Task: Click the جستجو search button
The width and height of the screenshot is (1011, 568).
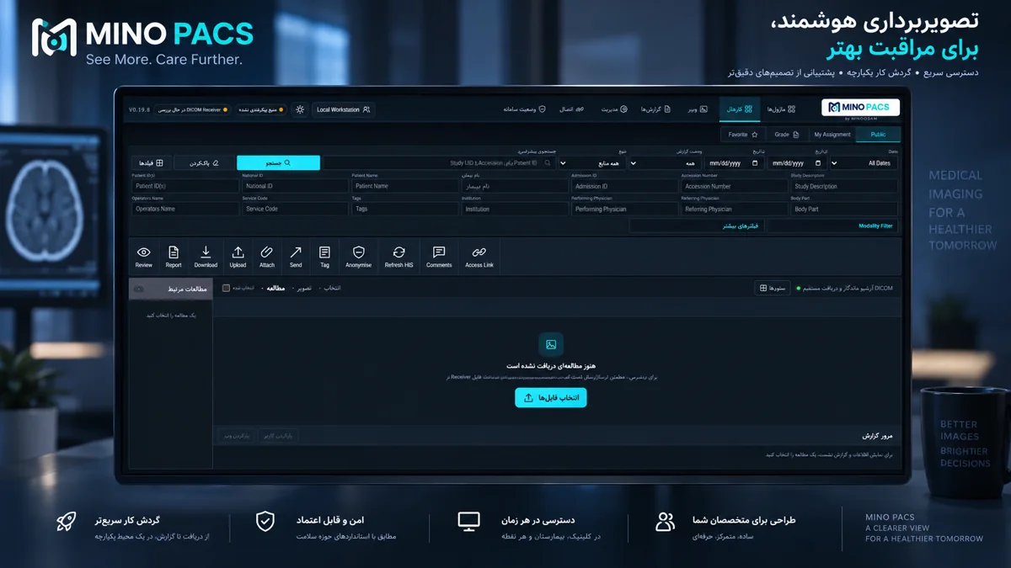Action: point(278,162)
